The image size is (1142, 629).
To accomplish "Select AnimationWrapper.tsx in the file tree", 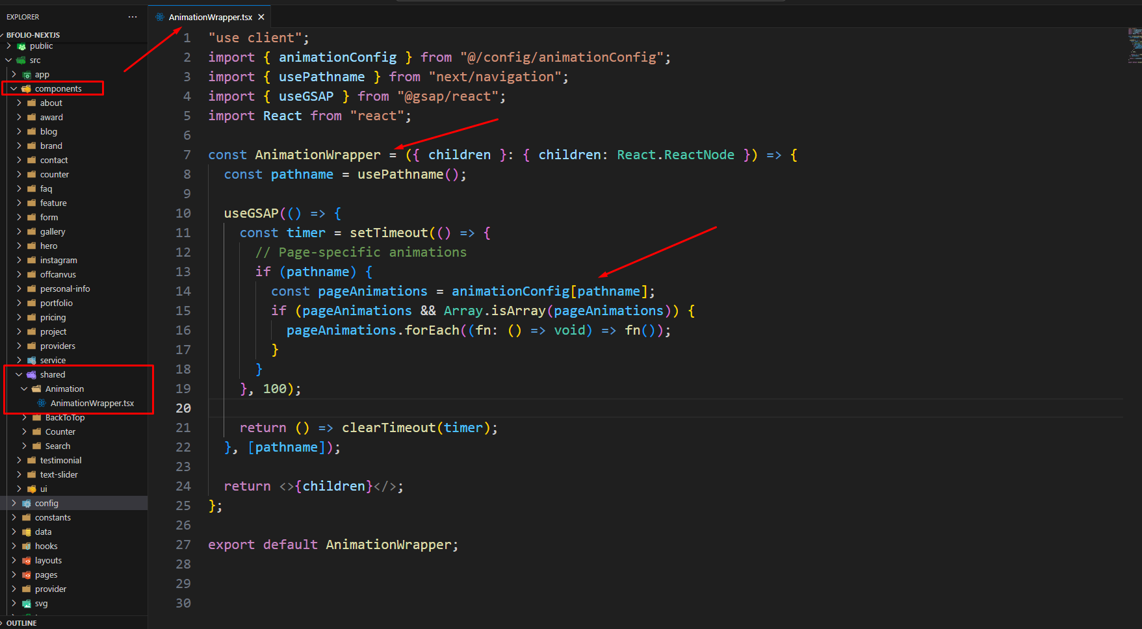I will [x=92, y=404].
